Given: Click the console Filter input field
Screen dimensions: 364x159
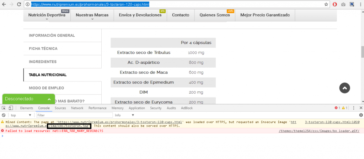Looking at the screenshot, I should tap(74, 115).
